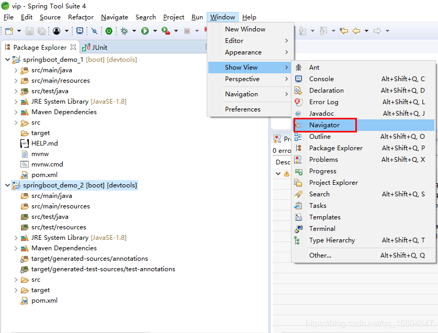Open the Refactor menu
Viewport: 438px width, 333px height.
[81, 17]
